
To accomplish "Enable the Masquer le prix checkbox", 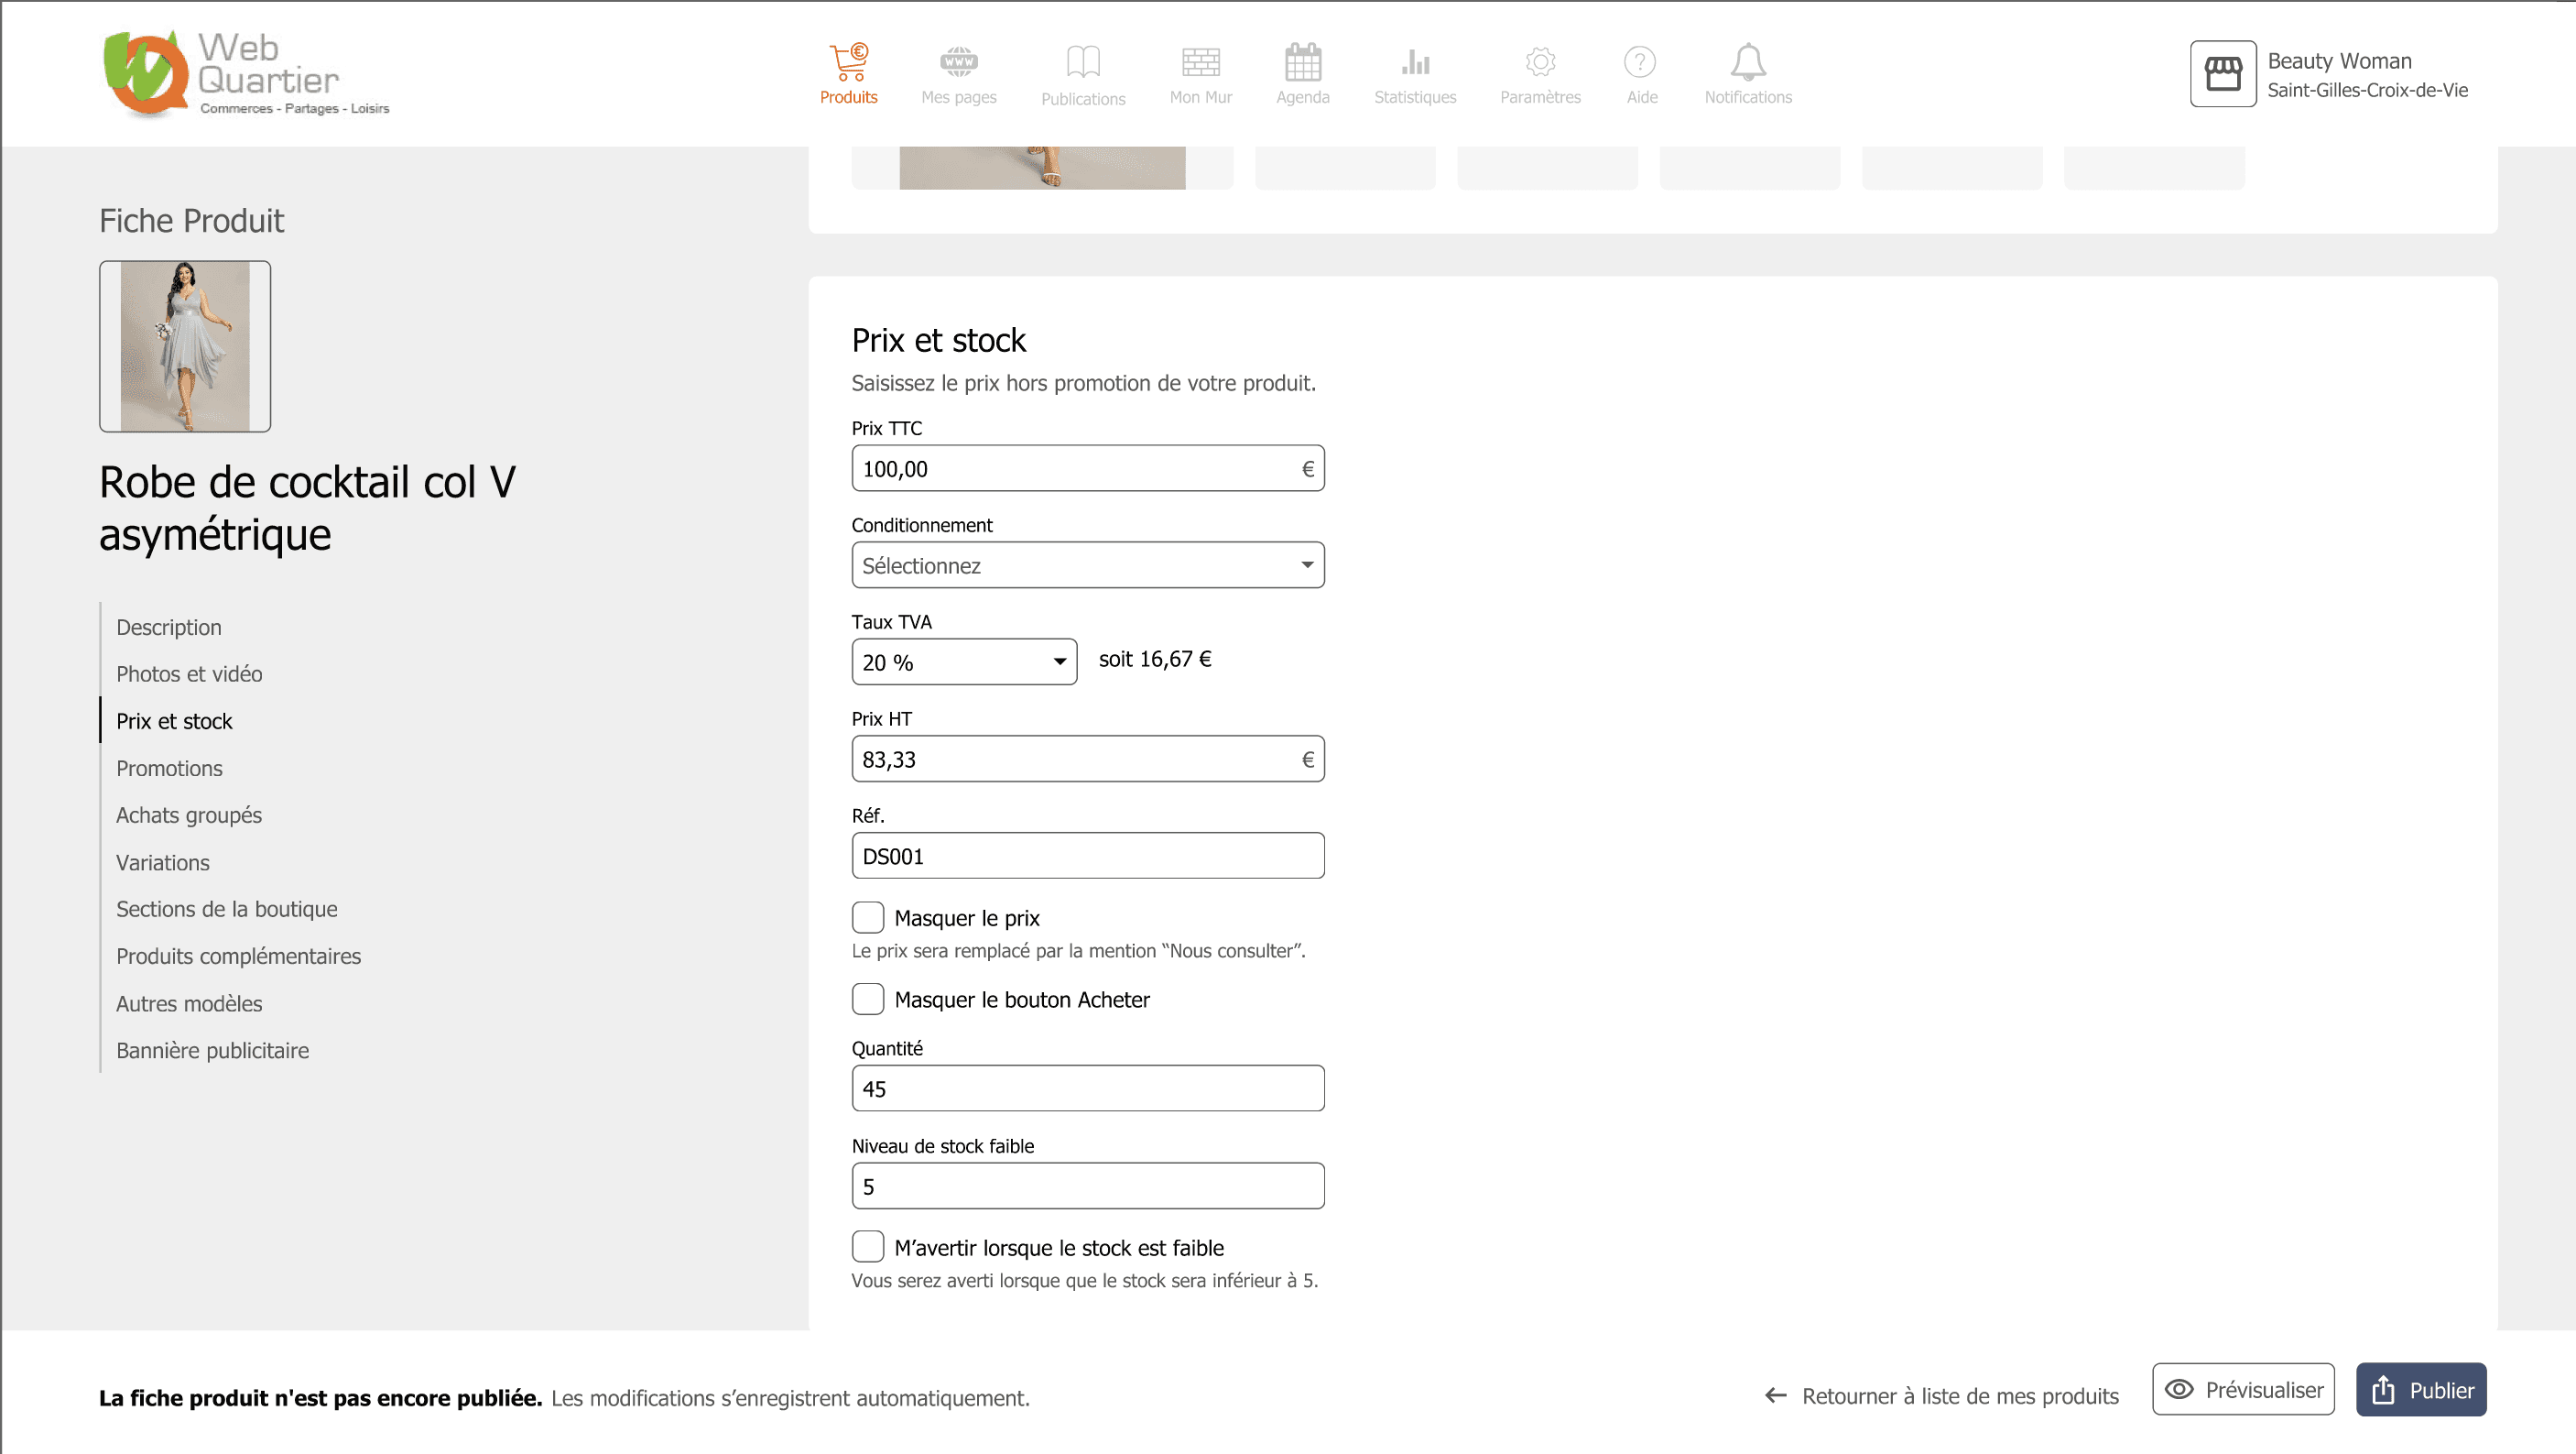I will pyautogui.click(x=867, y=918).
